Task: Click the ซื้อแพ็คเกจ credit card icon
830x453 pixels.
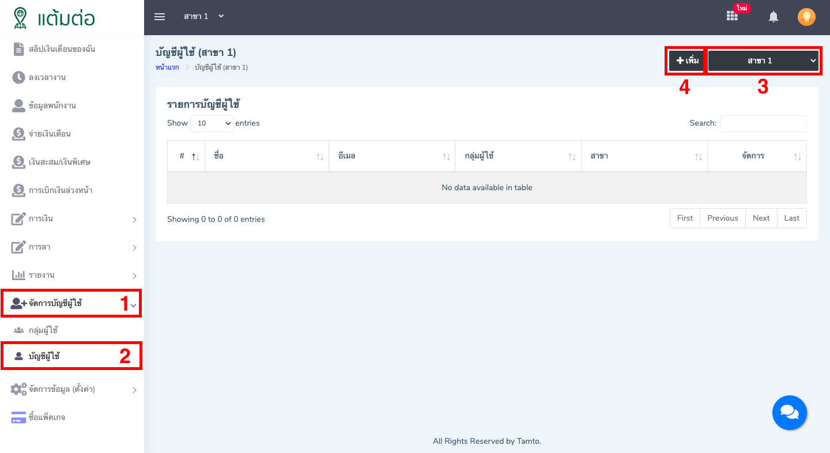Action: [18, 417]
